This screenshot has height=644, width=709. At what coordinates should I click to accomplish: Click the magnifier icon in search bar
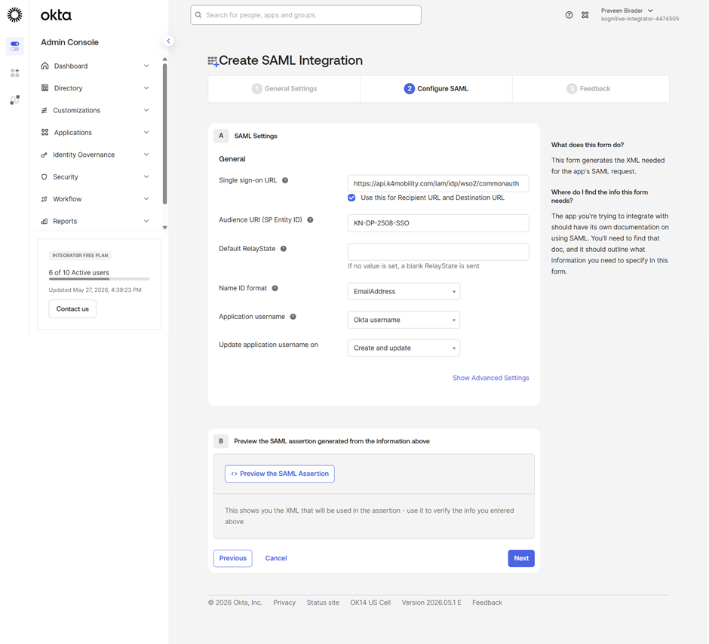click(x=198, y=15)
